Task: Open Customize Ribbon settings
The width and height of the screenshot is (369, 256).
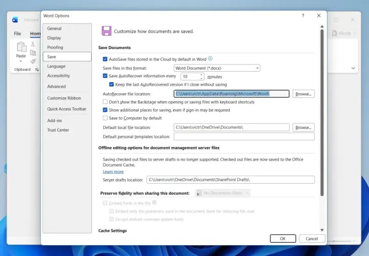Action: pyautogui.click(x=67, y=98)
